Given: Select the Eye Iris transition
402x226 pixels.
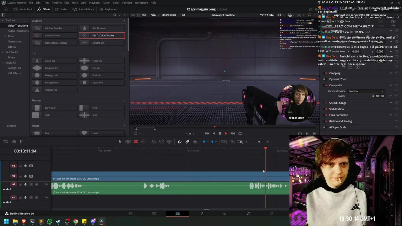Looking at the screenshot, I should 102,68.
